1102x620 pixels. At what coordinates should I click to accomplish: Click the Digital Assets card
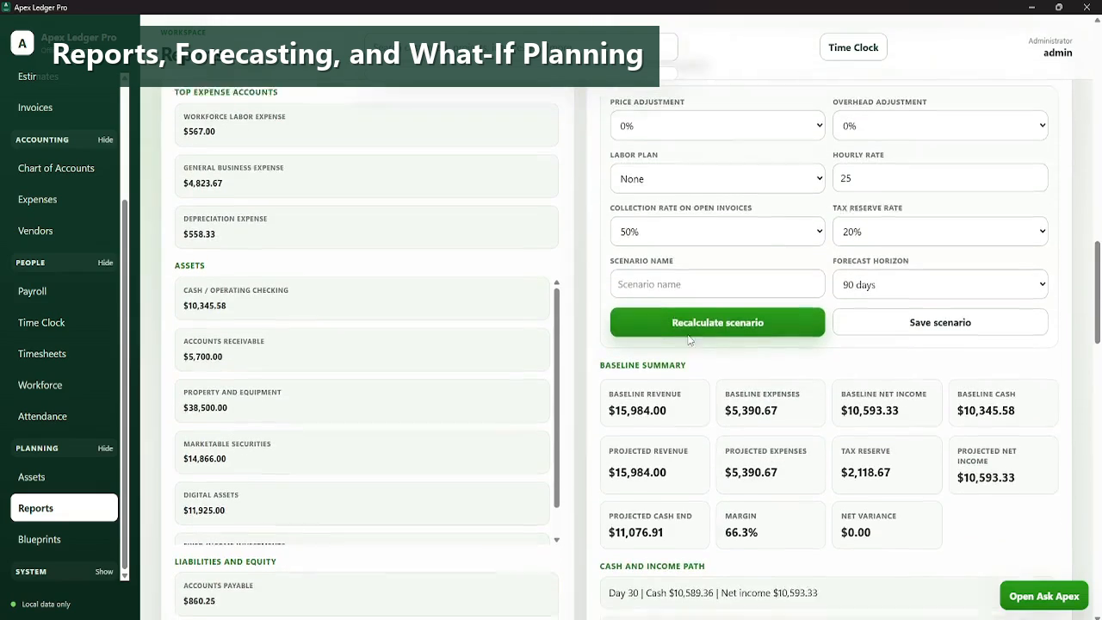pos(362,503)
